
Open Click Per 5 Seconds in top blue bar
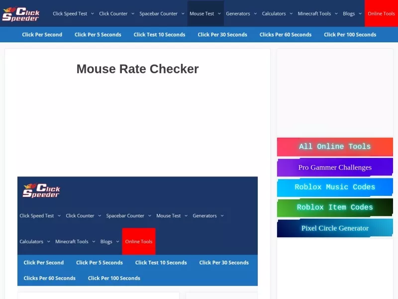pos(98,34)
